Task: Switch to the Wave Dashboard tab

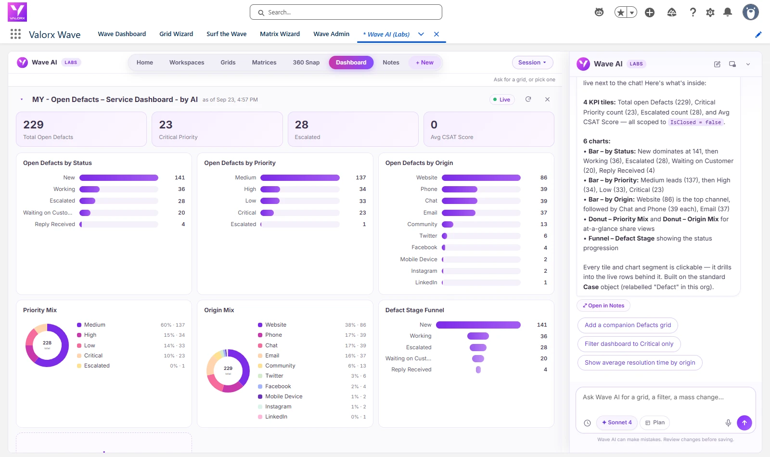Action: [x=122, y=34]
